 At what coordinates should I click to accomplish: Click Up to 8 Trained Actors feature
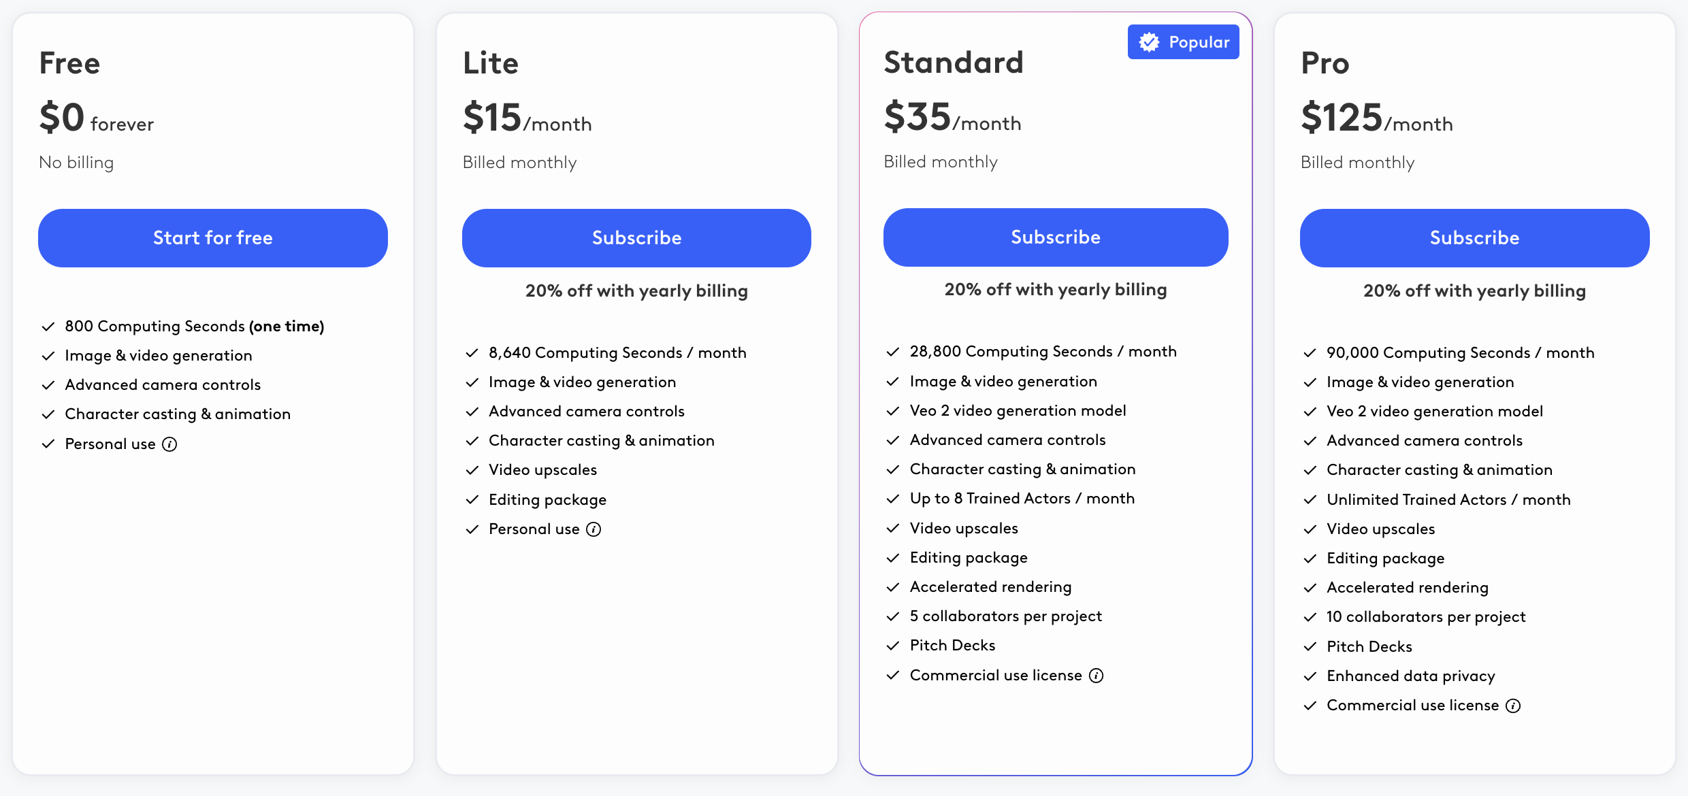(1022, 499)
